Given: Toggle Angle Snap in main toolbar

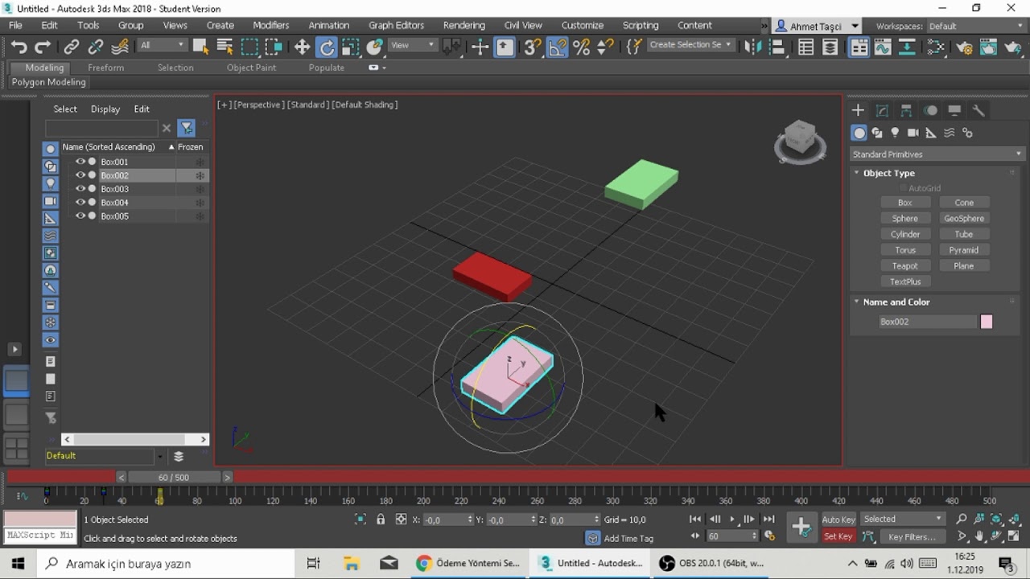Looking at the screenshot, I should coord(557,47).
